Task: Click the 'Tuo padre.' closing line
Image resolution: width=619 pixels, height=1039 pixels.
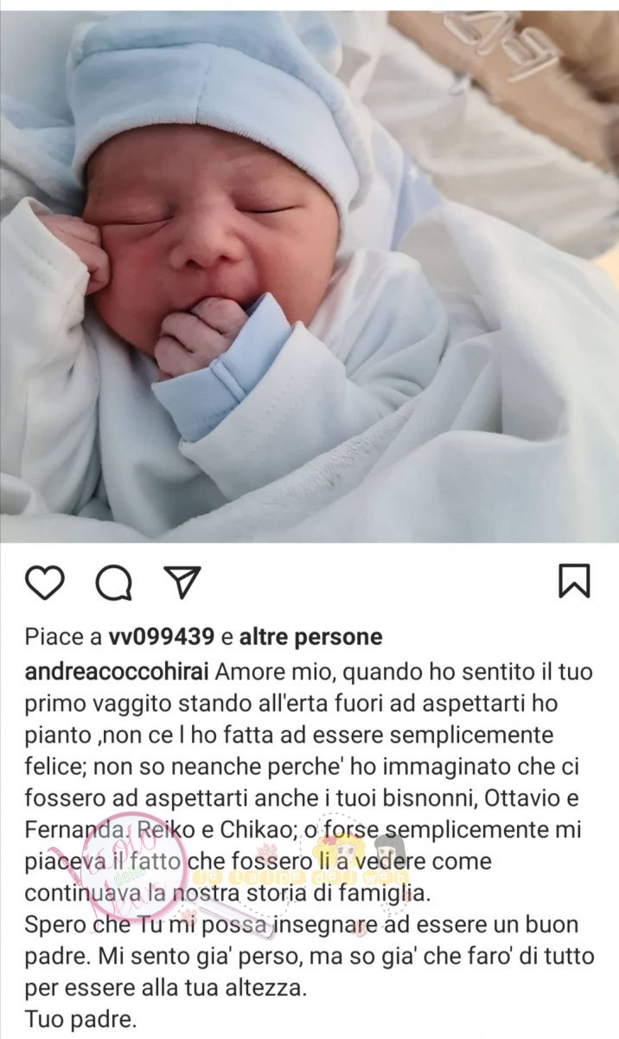Action: pos(80,1020)
